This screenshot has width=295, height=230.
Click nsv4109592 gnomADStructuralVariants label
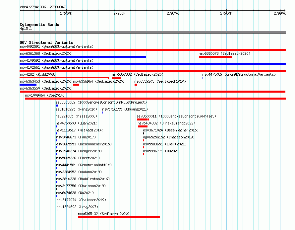[57, 60]
